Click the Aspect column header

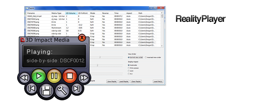click(x=132, y=13)
